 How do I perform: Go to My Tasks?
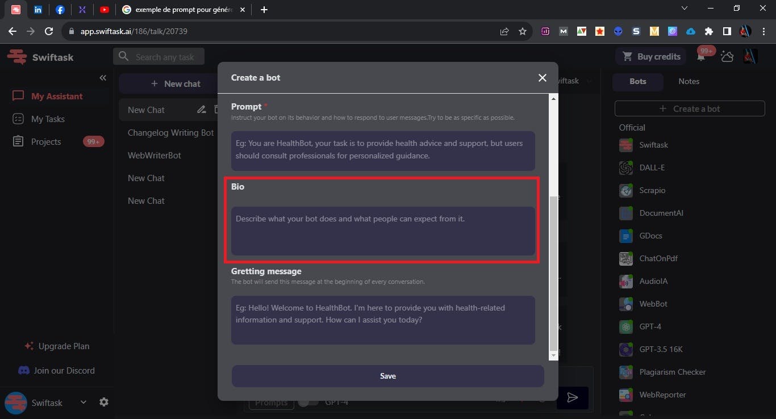click(x=39, y=119)
